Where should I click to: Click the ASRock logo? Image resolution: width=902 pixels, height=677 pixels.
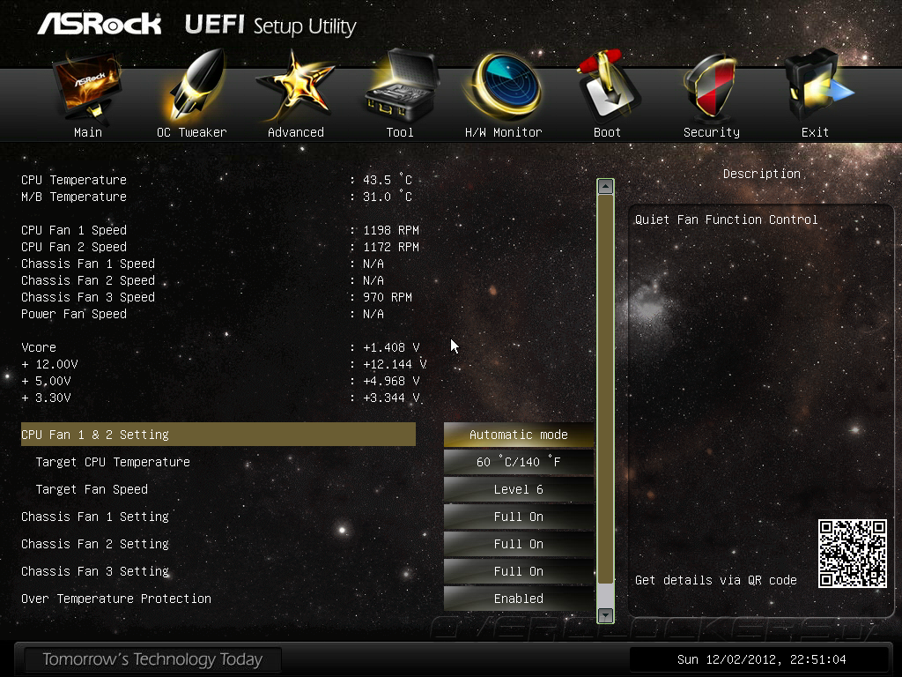pyautogui.click(x=100, y=24)
